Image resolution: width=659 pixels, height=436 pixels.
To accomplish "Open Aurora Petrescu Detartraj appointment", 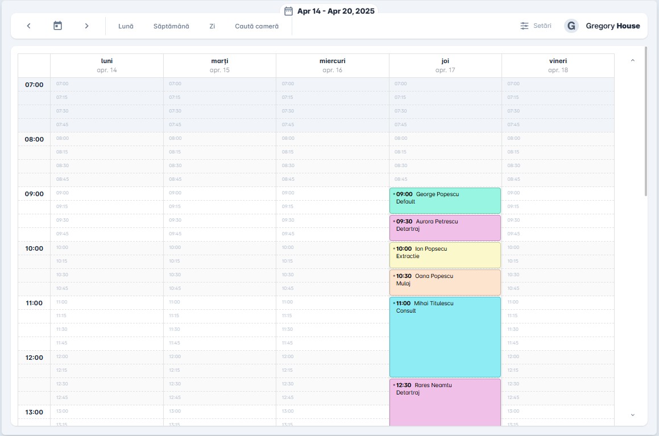I will tap(445, 227).
